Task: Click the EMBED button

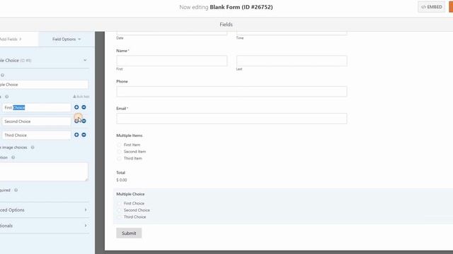Action: click(x=431, y=7)
